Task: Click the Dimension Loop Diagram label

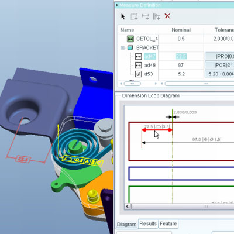Action: coord(151,95)
